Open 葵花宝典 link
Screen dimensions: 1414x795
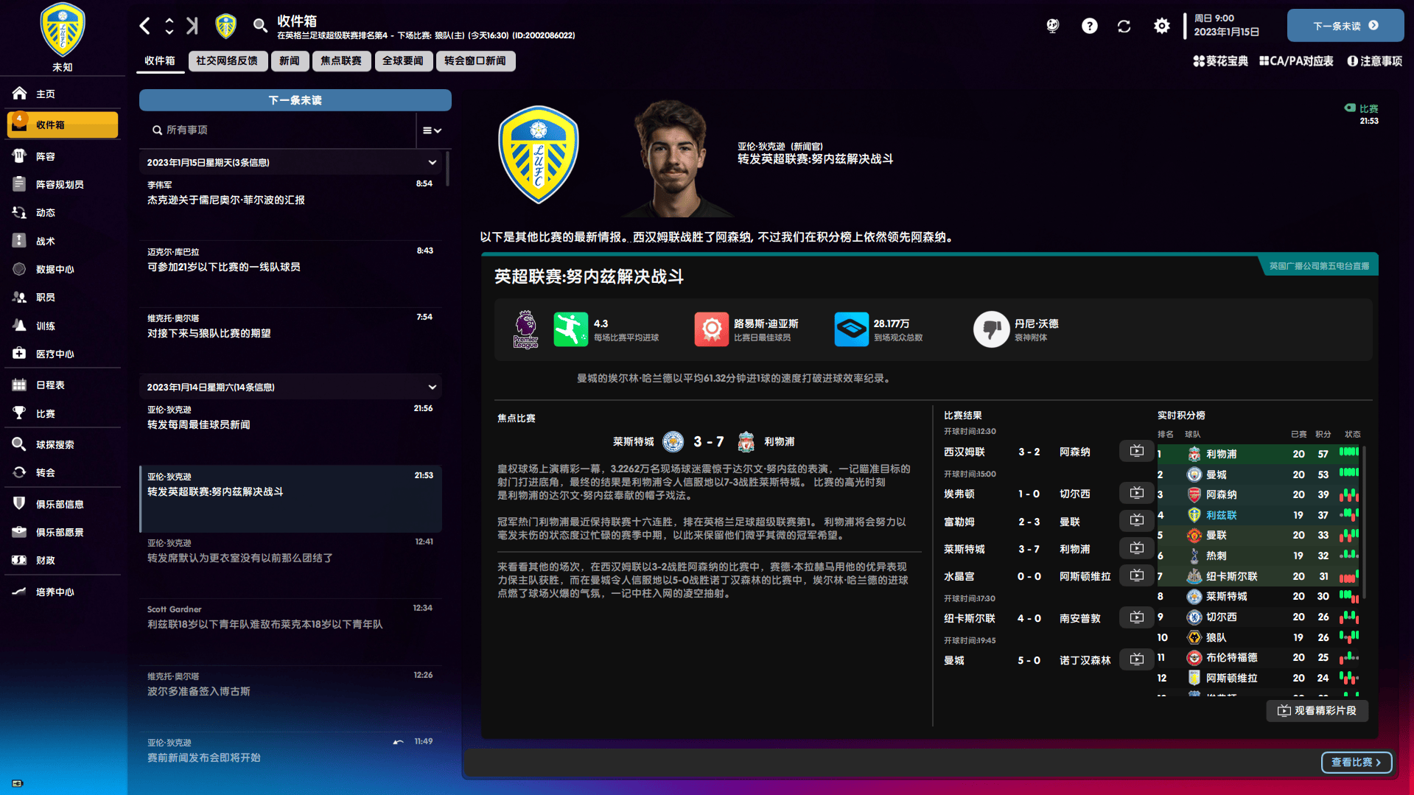(x=1220, y=61)
